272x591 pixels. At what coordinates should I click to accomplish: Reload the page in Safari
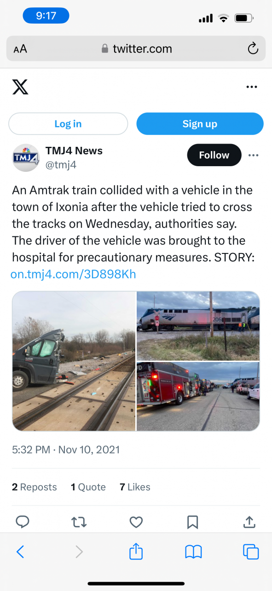tap(253, 48)
